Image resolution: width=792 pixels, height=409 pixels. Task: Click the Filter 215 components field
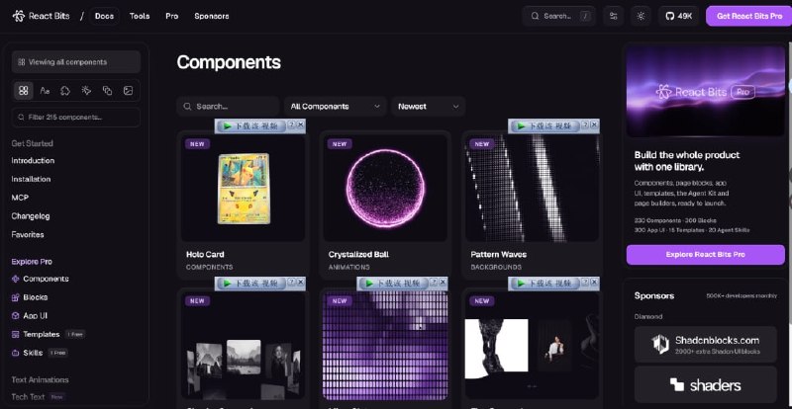coord(76,117)
